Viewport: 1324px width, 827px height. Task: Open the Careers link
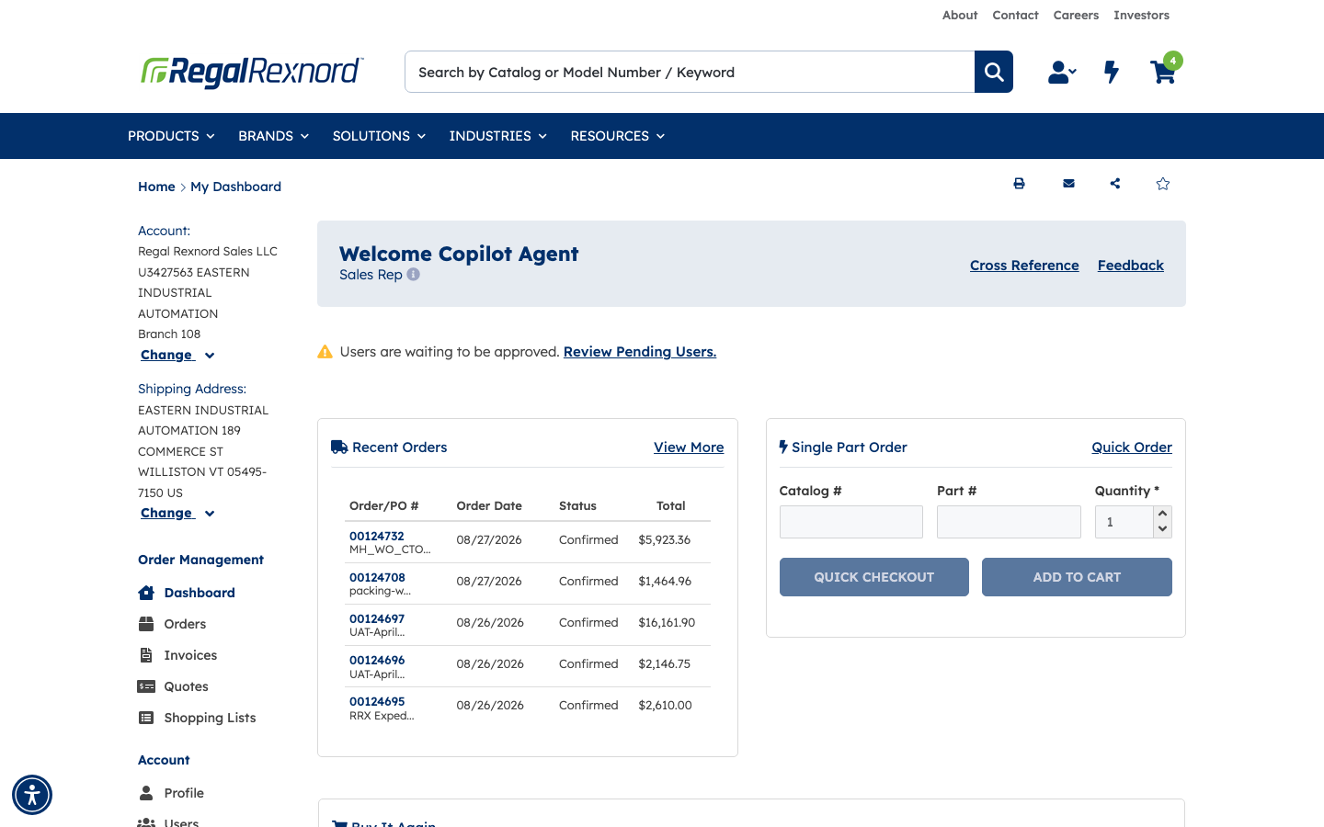pos(1076,15)
